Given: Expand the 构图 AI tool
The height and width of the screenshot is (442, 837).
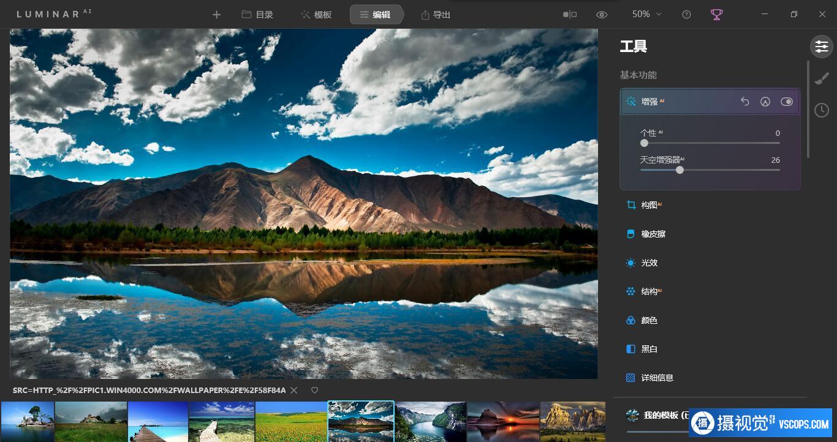Looking at the screenshot, I should 650,205.
